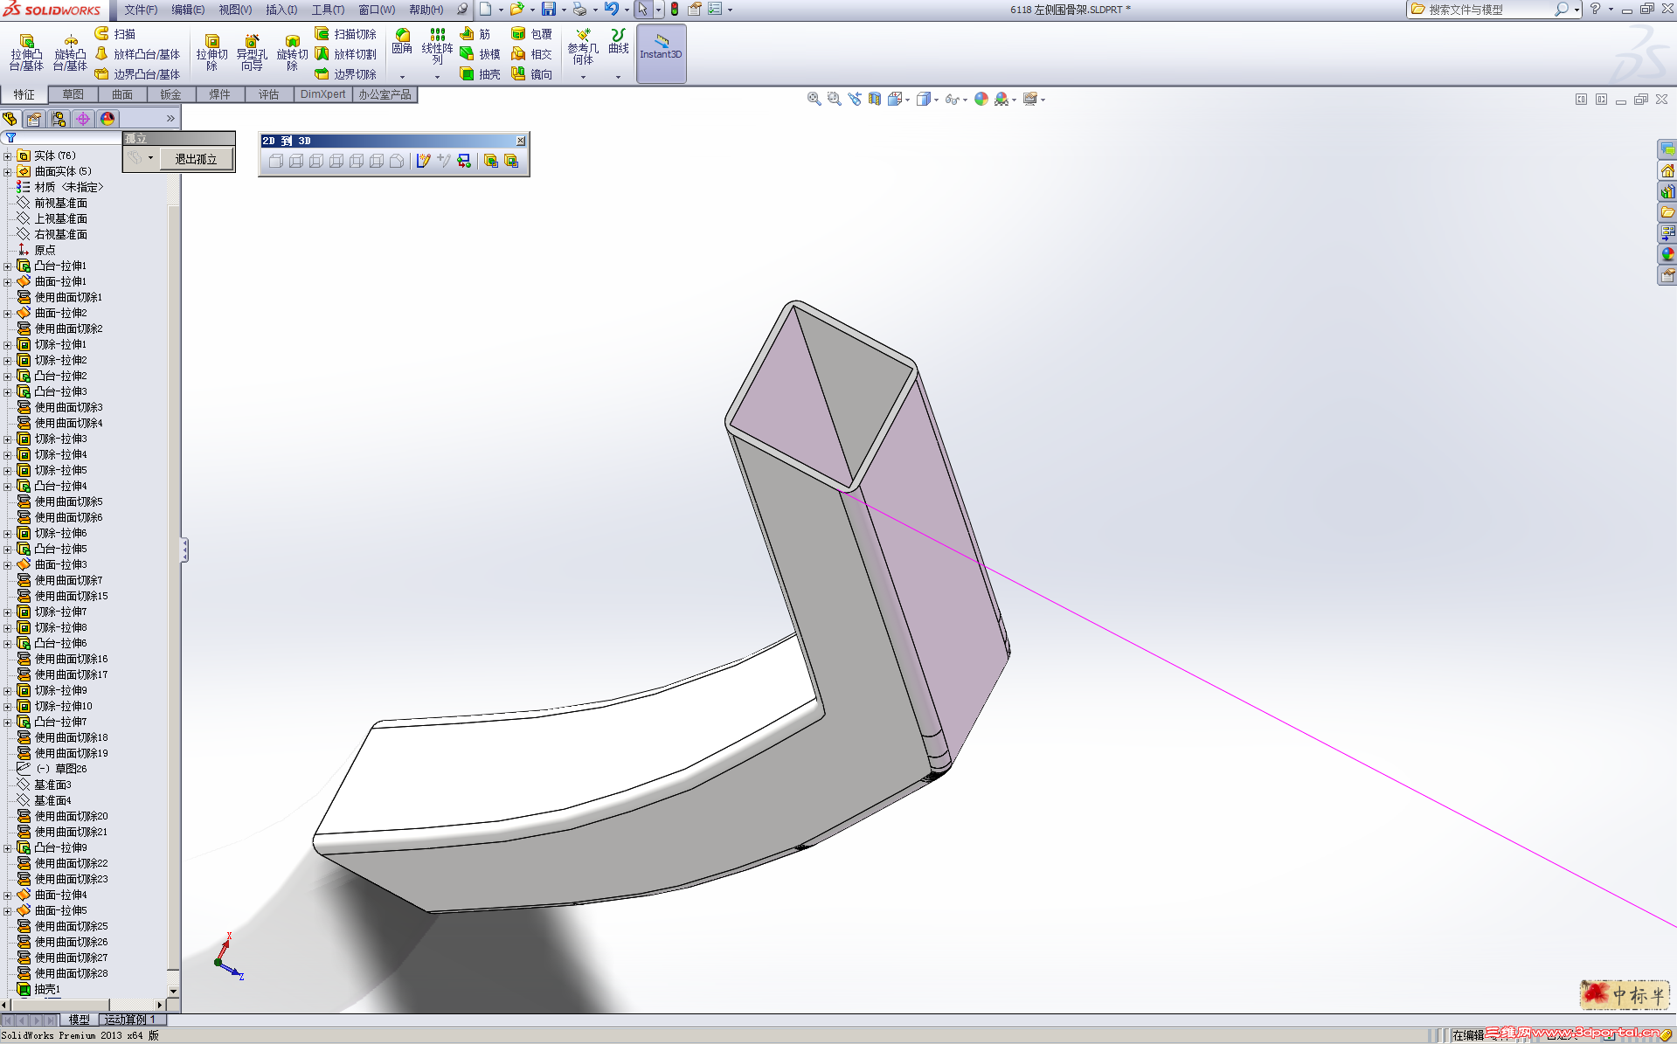
Task: Click the Undo arrow icon
Action: pos(611,10)
